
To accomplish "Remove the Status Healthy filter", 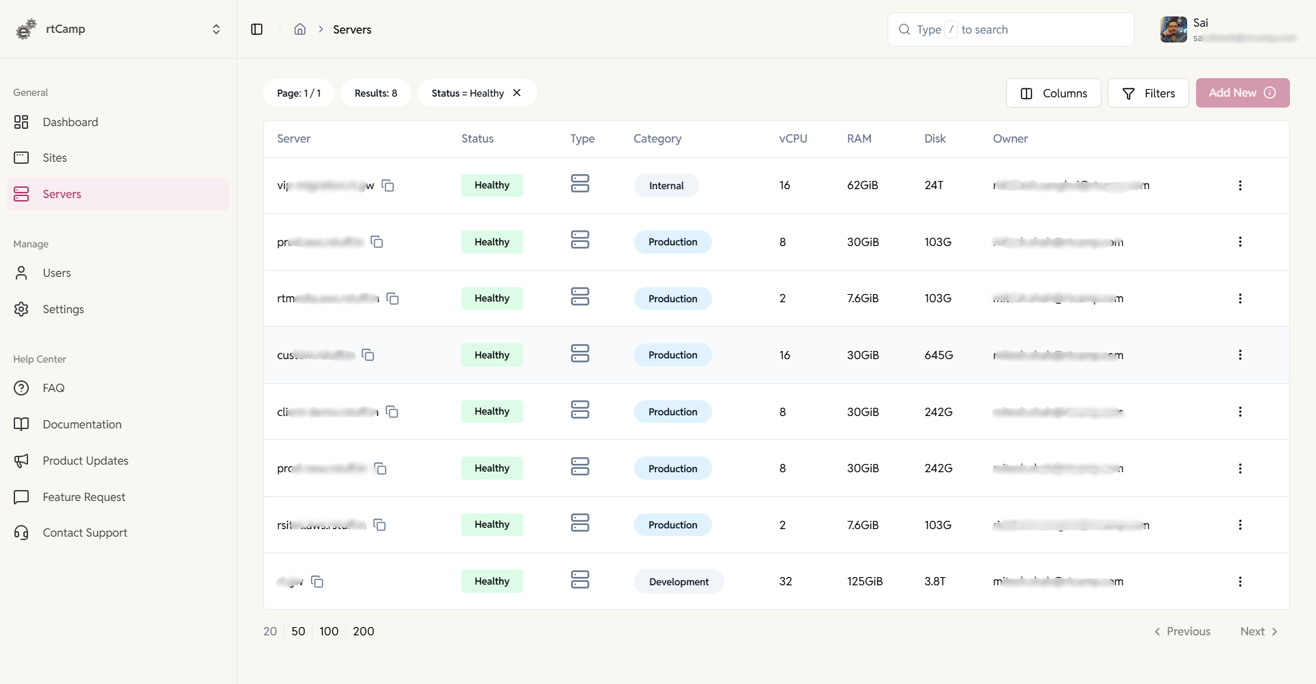I will click(x=517, y=93).
